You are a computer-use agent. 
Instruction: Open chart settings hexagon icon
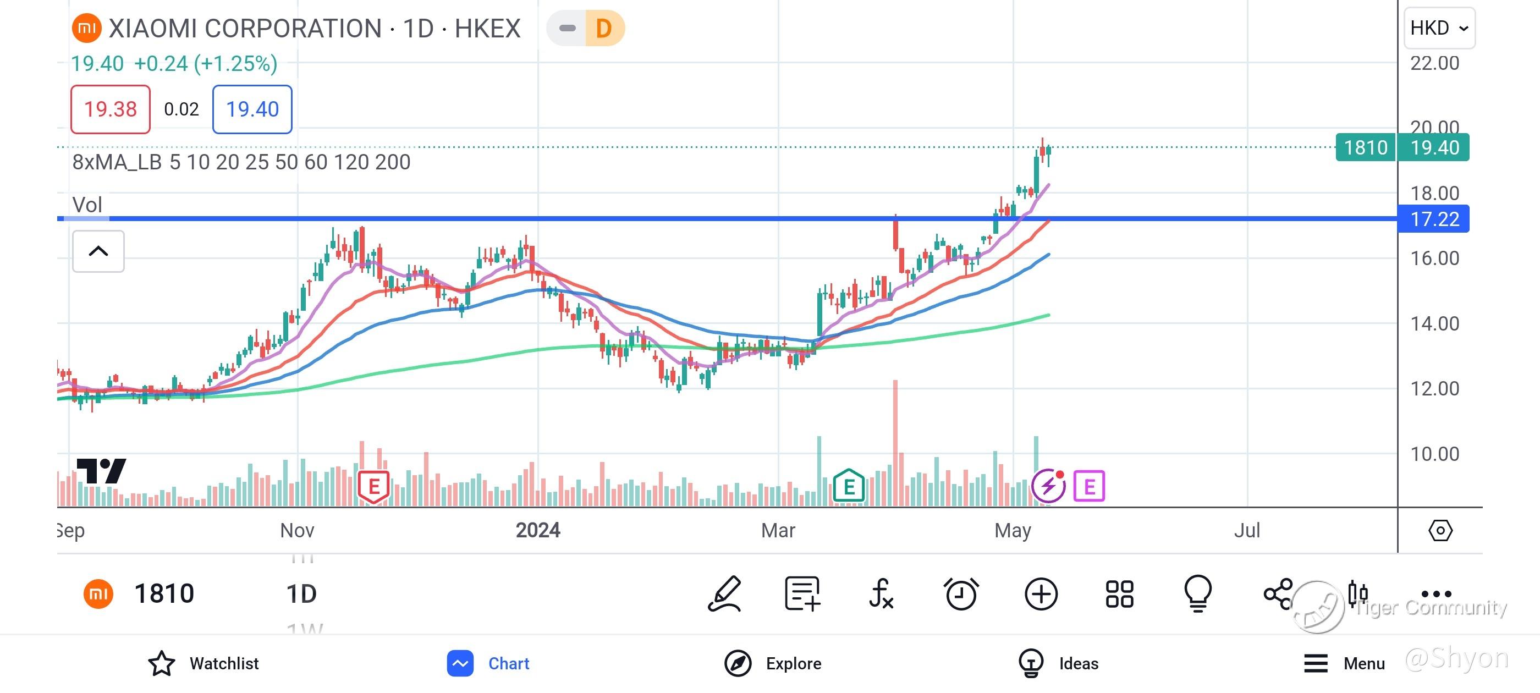click(1440, 530)
